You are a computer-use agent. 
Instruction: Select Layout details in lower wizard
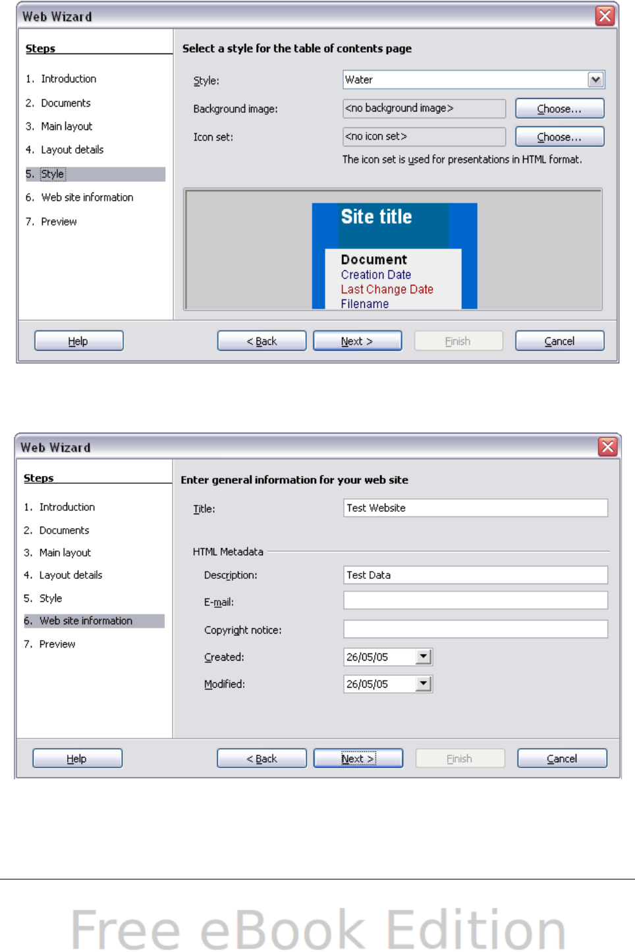[70, 575]
